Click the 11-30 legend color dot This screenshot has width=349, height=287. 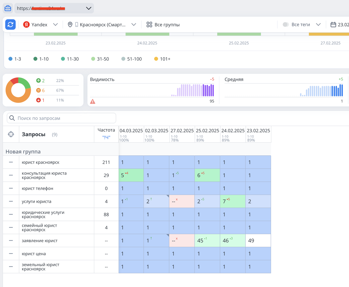[63, 59]
